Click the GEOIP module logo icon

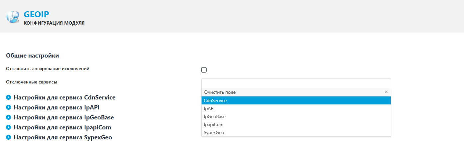point(13,17)
